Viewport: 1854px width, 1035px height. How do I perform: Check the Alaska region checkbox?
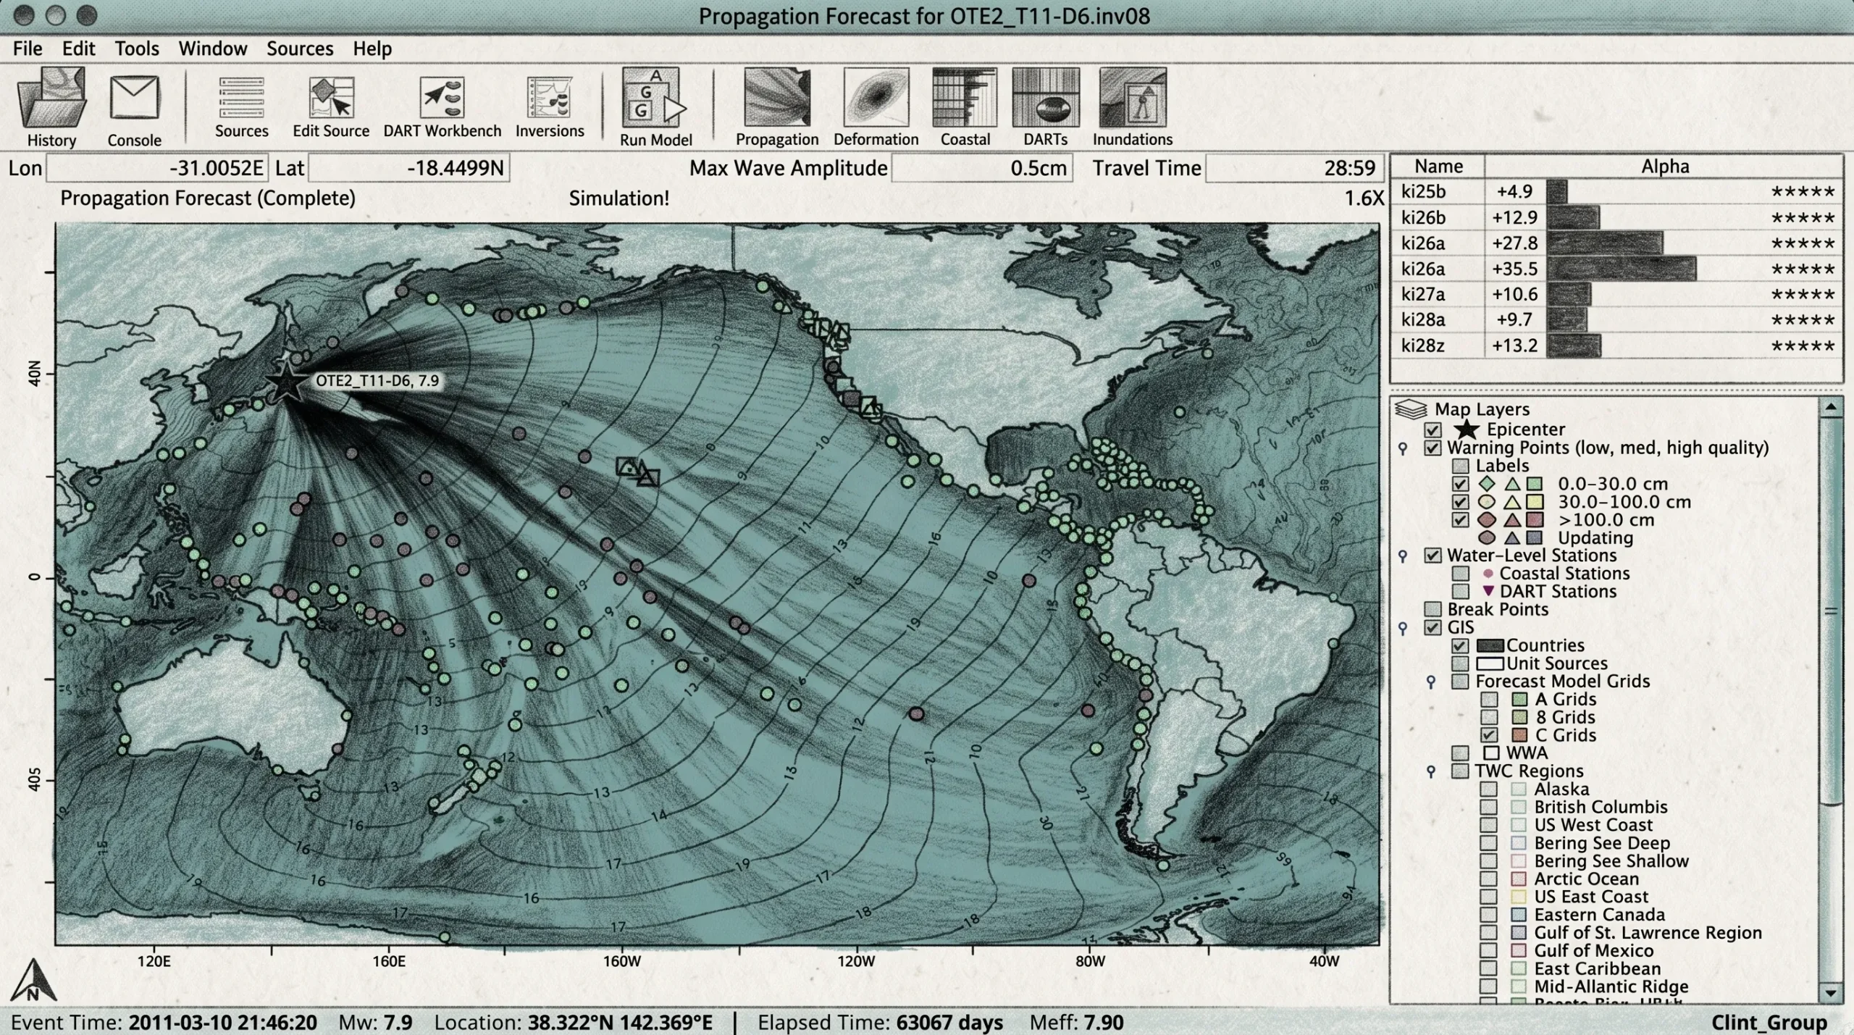[x=1489, y=789]
